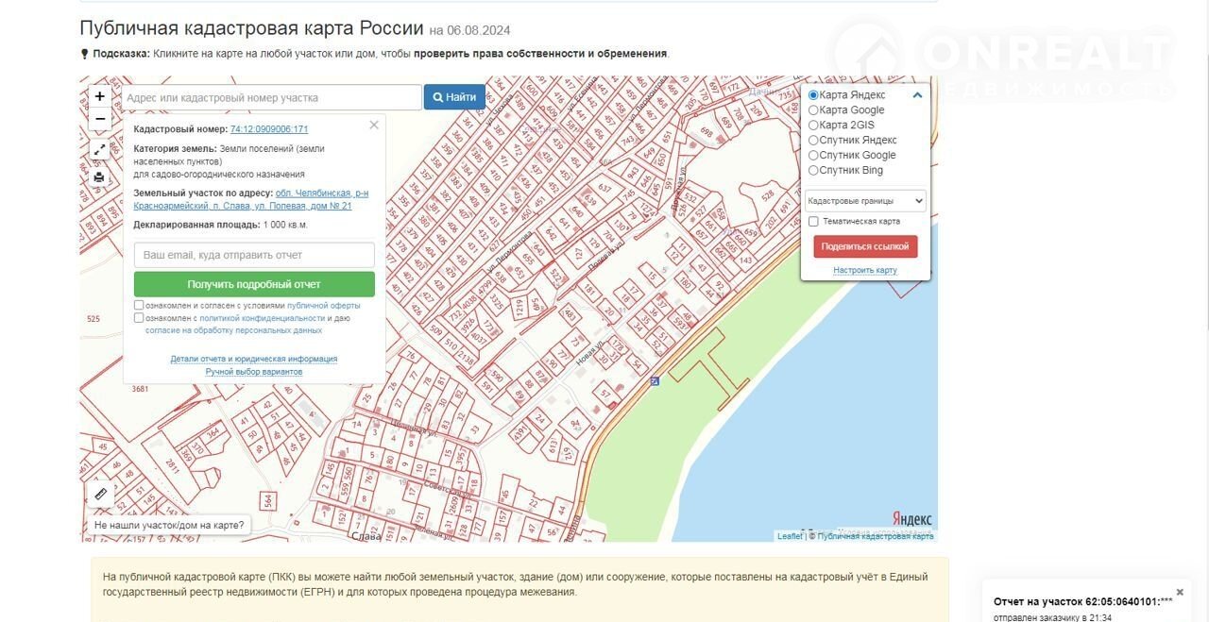This screenshot has height=622, width=1209.
Task: Choose Спутник Яндекс map layer
Action: click(813, 141)
